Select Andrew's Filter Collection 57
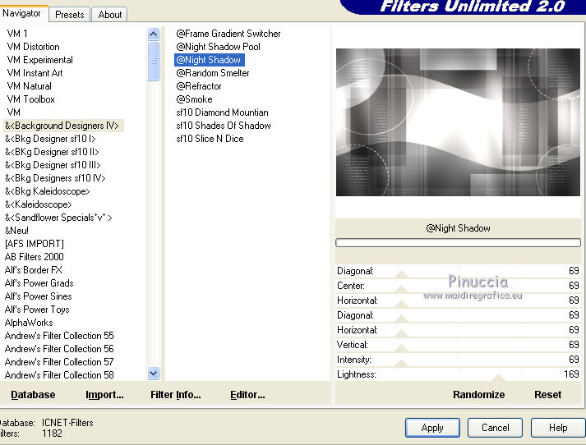This screenshot has width=586, height=445. (x=59, y=361)
